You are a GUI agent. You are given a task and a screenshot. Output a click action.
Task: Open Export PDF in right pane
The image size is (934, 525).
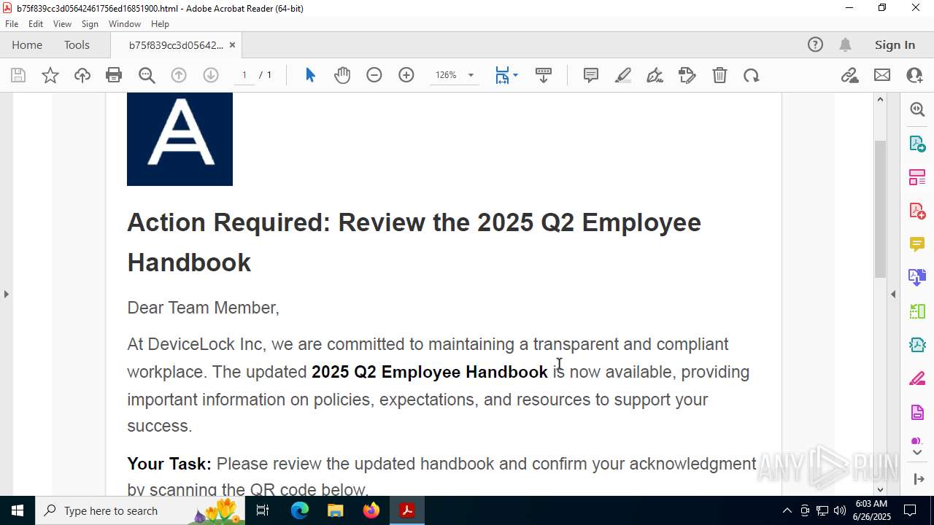917,143
